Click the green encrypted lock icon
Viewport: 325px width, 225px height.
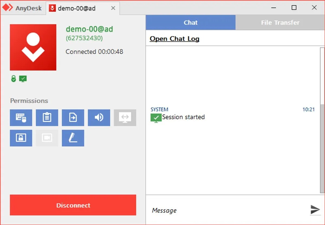coord(14,79)
